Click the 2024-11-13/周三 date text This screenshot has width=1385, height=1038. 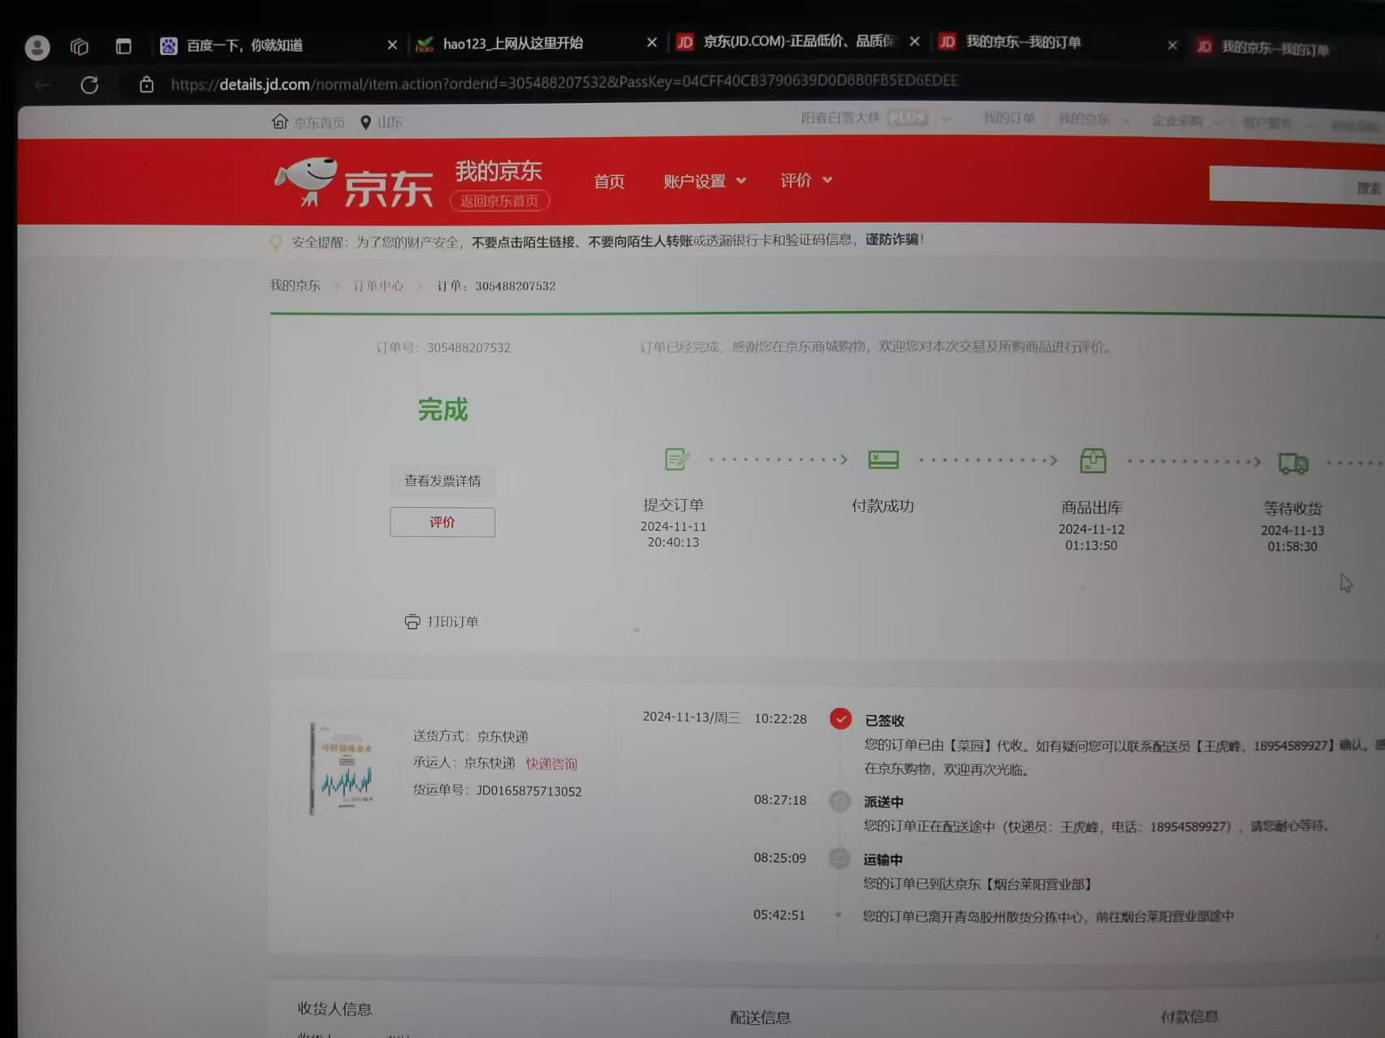691,717
